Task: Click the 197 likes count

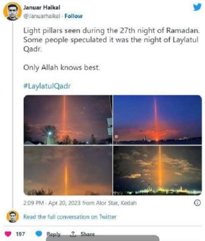Action: pyautogui.click(x=20, y=234)
